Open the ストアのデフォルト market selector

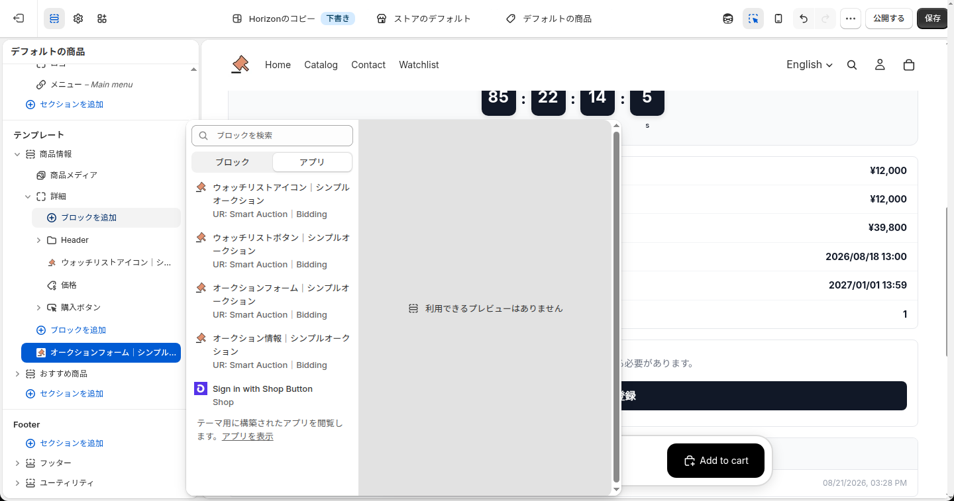point(423,19)
